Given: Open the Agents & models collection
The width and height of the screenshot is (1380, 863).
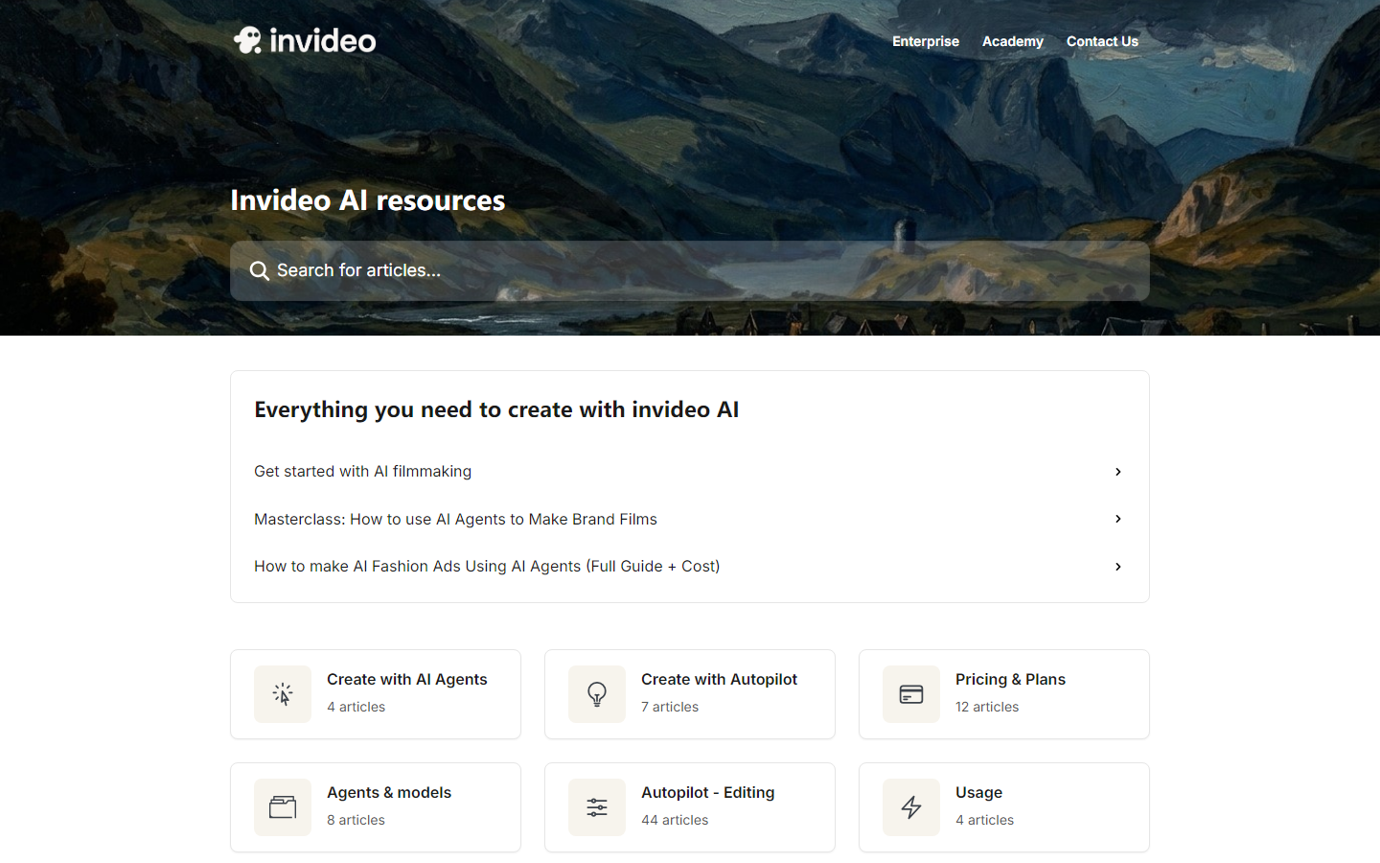Looking at the screenshot, I should (x=376, y=807).
